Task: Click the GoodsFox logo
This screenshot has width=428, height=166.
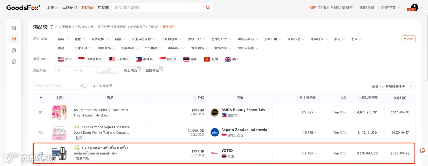Action: click(x=23, y=8)
